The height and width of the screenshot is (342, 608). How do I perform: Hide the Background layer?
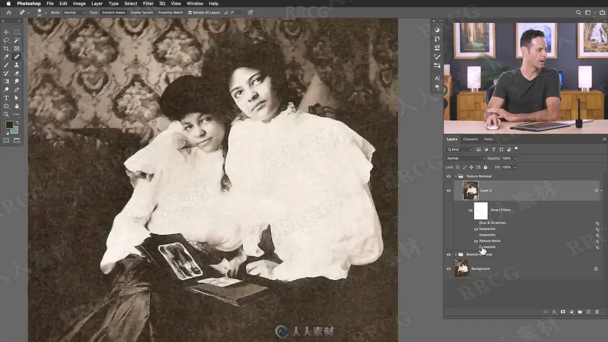(448, 269)
